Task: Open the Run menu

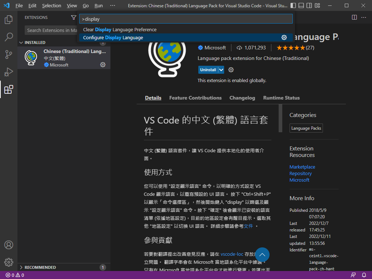Action: tap(98, 6)
